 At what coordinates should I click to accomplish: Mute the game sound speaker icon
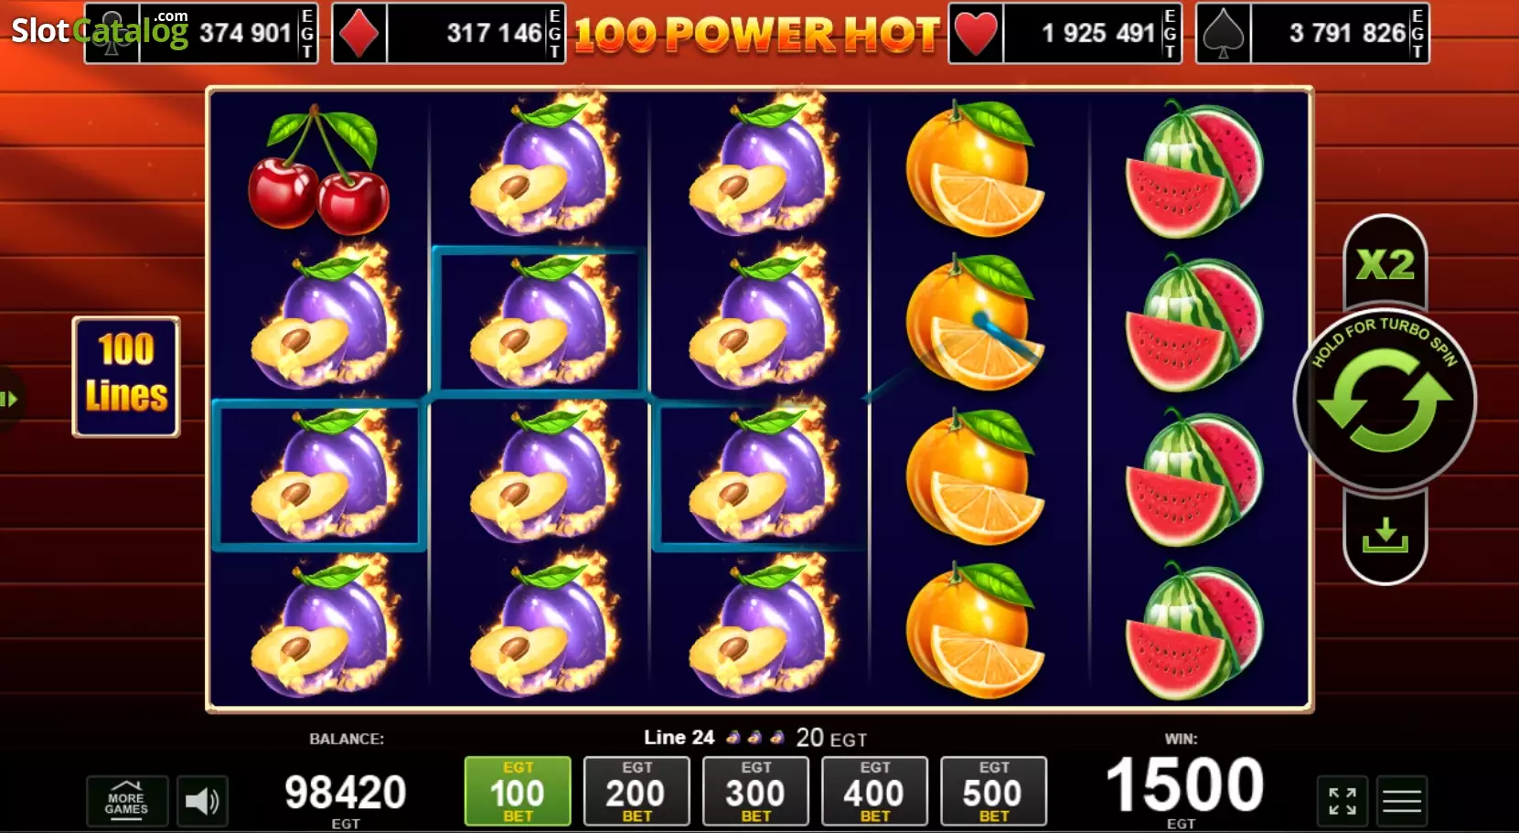[x=202, y=801]
